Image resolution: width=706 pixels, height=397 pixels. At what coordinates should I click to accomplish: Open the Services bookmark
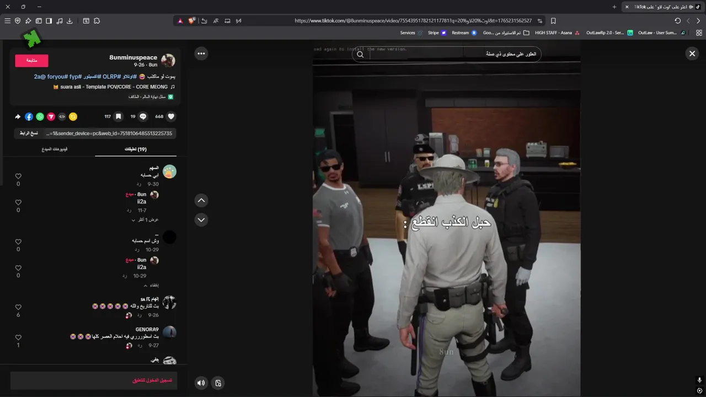click(411, 33)
